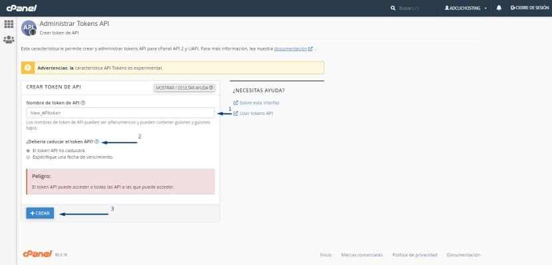Open the ADCLICHOSTING user dropdown

pos(466,8)
